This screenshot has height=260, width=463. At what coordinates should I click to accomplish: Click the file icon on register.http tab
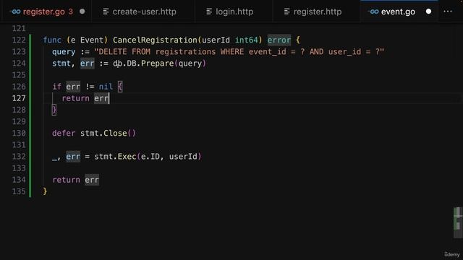(x=286, y=12)
